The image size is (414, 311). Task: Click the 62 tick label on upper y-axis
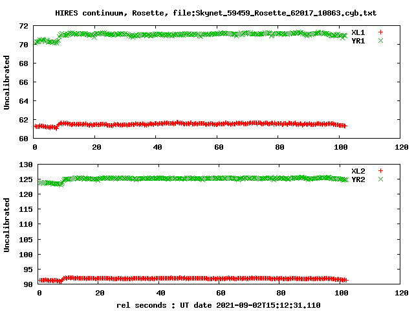[23, 120]
